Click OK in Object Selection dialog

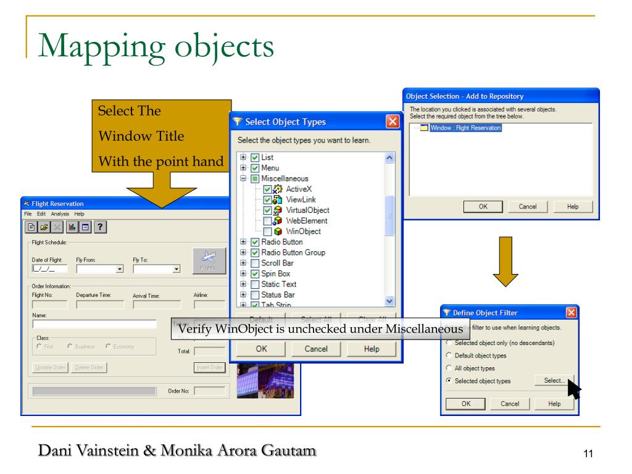(483, 206)
